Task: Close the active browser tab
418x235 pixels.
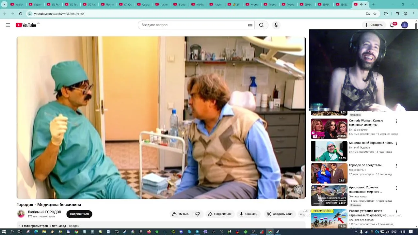Action: 365,5
